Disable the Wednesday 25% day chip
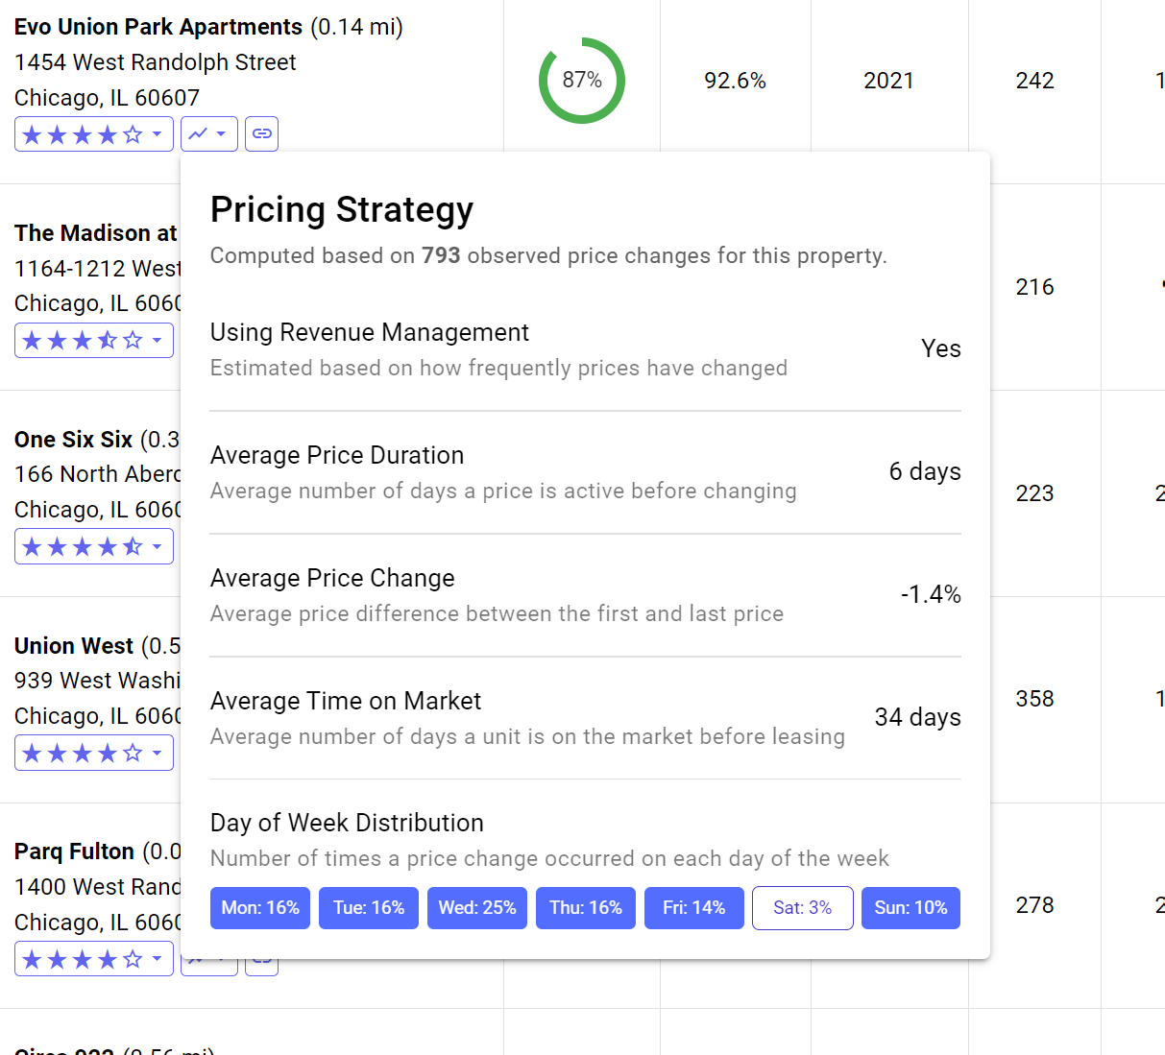The width and height of the screenshot is (1165, 1055). point(477,907)
